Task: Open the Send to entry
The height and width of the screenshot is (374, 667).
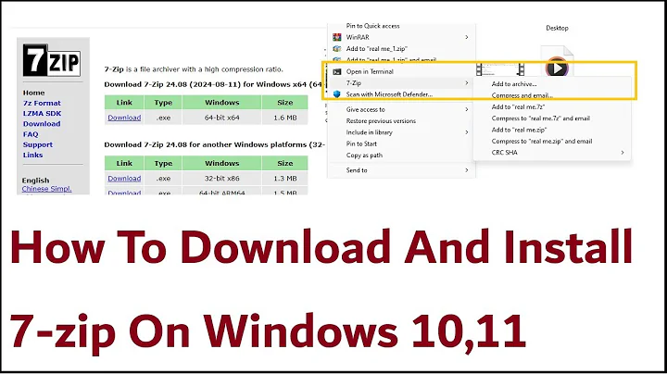Action: pyautogui.click(x=357, y=170)
